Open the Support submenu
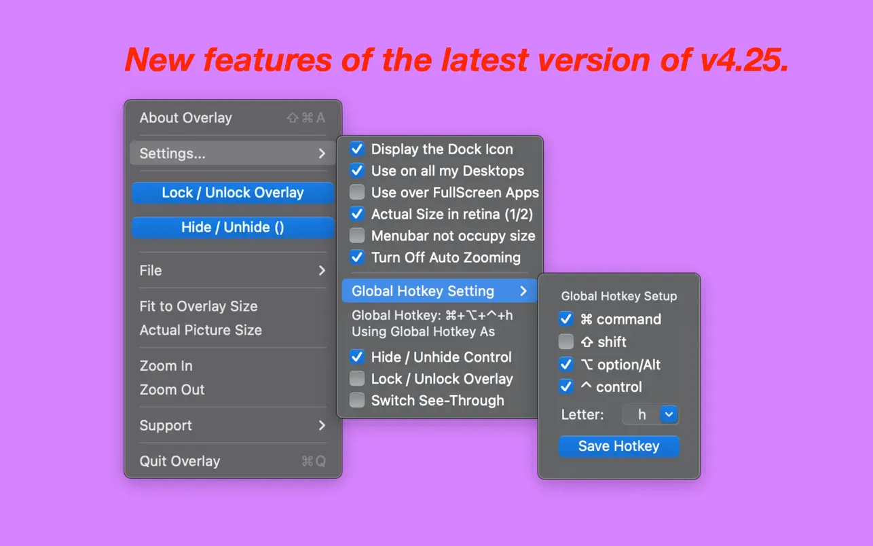The image size is (873, 546). 232,426
